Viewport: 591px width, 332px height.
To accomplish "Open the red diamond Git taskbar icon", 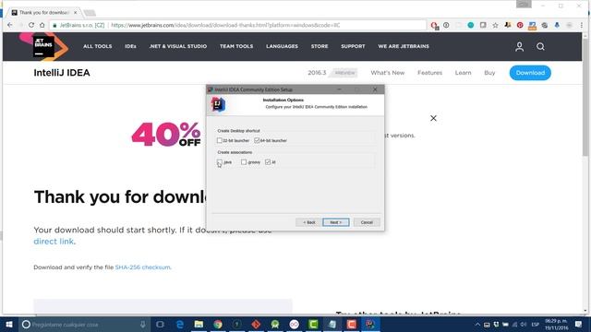I will click(x=256, y=324).
